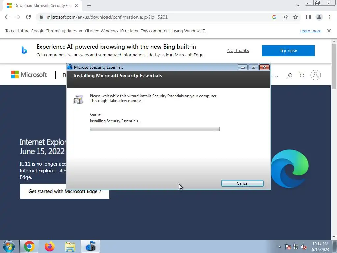This screenshot has width=337, height=253.
Task: Open Chrome three-dot menu
Action: [330, 17]
